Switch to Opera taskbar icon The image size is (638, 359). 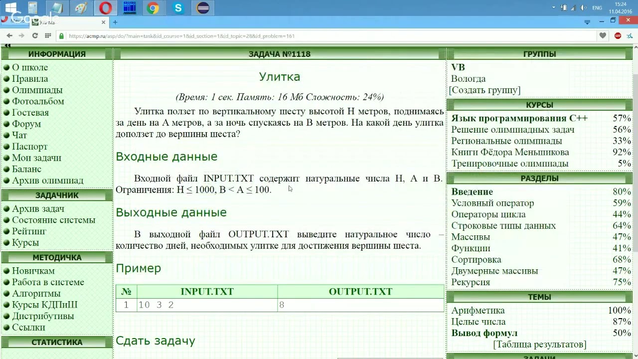tap(105, 7)
